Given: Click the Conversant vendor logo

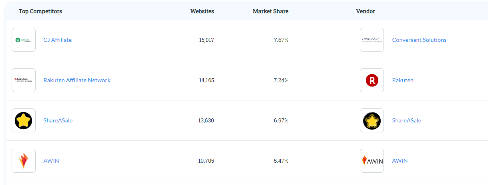Looking at the screenshot, I should 372,40.
